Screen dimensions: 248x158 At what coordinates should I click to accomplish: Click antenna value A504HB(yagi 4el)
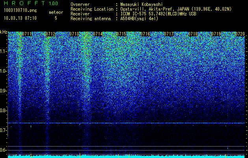pyautogui.click(x=139, y=19)
